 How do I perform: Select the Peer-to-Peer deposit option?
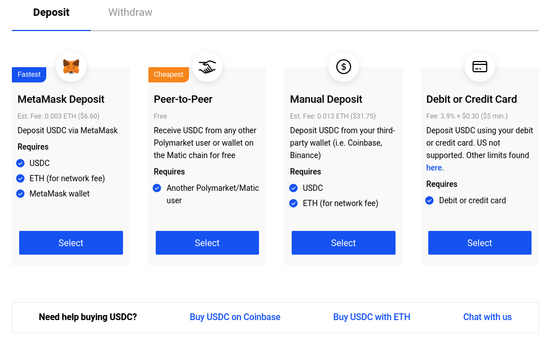click(x=207, y=243)
